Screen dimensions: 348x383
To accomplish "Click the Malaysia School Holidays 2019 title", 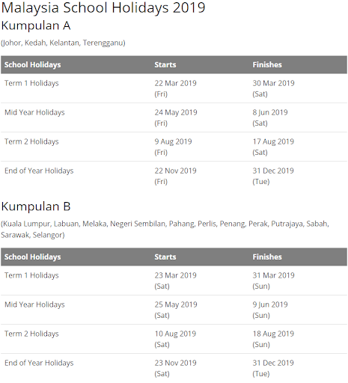I will [x=103, y=8].
